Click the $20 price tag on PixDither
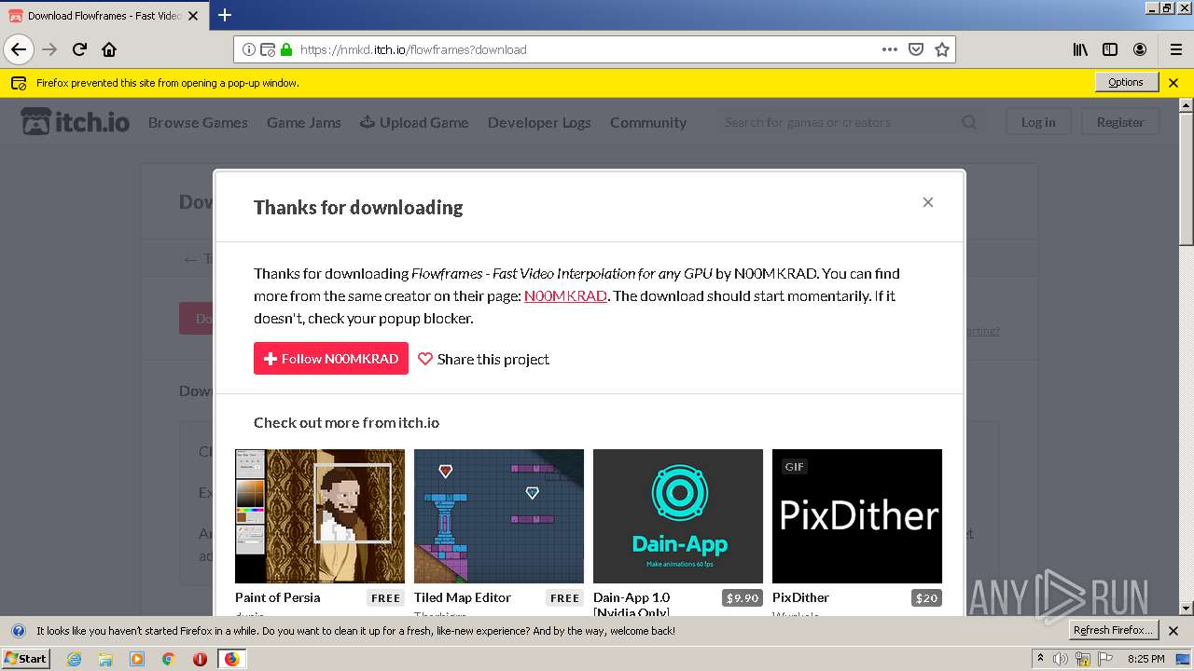This screenshot has height=671, width=1194. [x=926, y=598]
